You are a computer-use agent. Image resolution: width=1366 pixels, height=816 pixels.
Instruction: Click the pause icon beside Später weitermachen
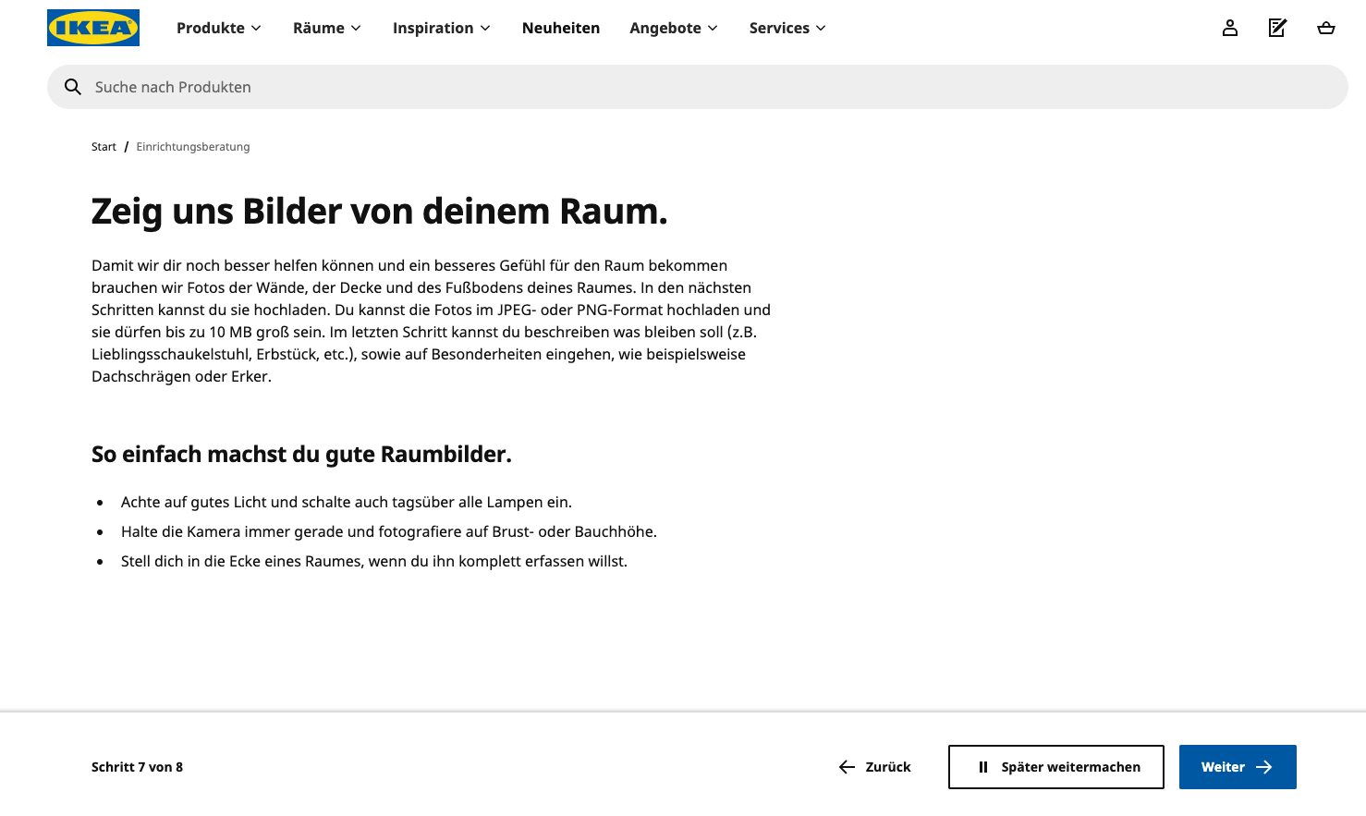coord(982,767)
